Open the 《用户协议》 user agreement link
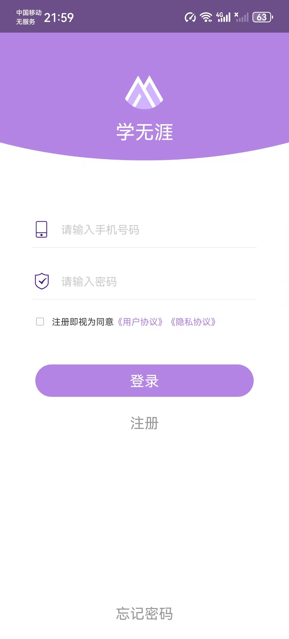This screenshot has width=289, height=639. (x=140, y=322)
